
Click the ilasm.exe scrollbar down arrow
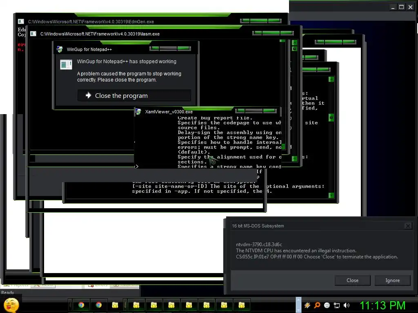click(294, 159)
